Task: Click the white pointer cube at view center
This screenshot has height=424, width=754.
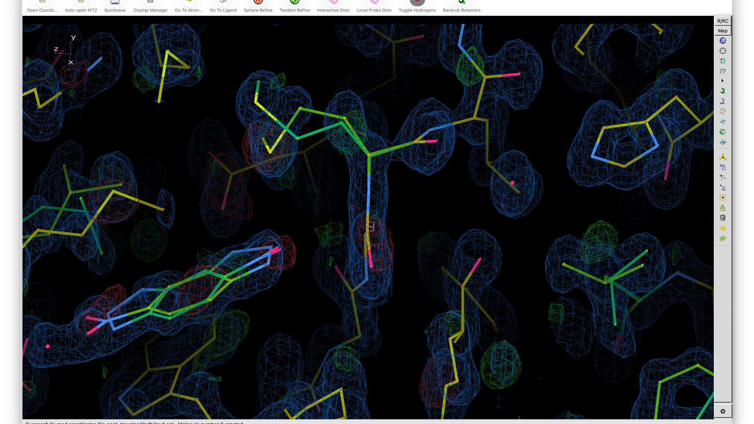Action: click(370, 227)
